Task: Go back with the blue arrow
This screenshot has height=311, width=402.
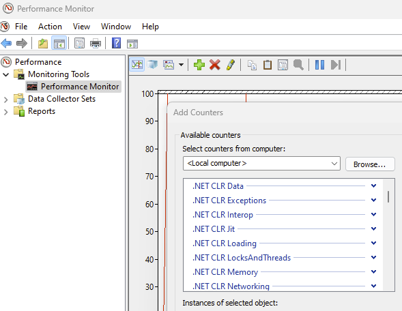Action: point(6,43)
